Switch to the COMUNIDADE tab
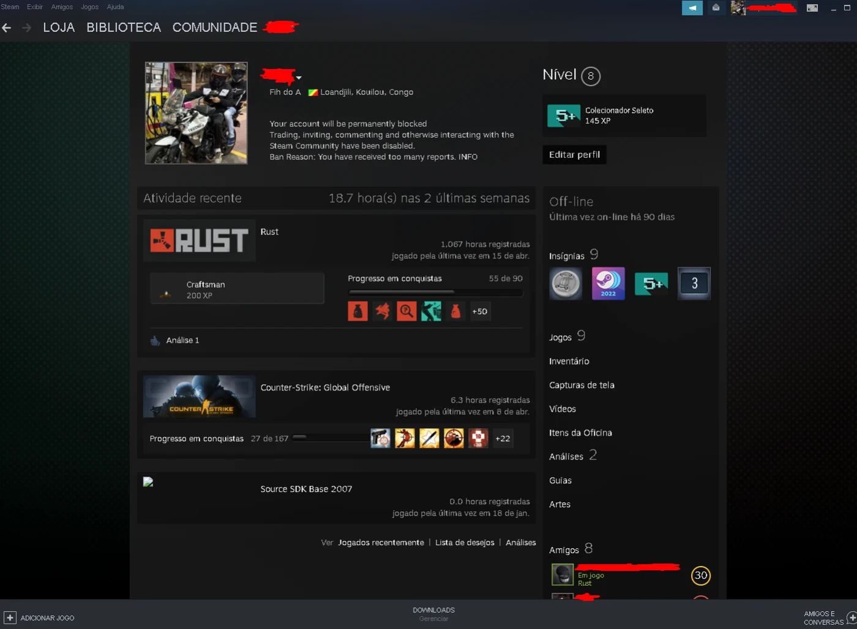This screenshot has height=629, width=857. 215,28
